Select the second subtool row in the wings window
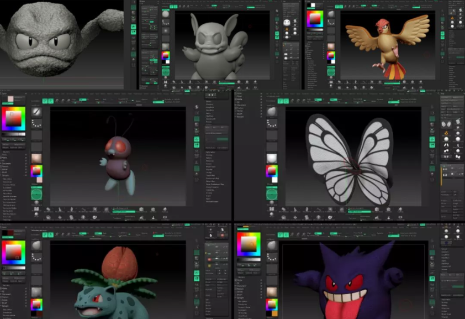Viewport: 465px width, 319px height. tap(452, 175)
